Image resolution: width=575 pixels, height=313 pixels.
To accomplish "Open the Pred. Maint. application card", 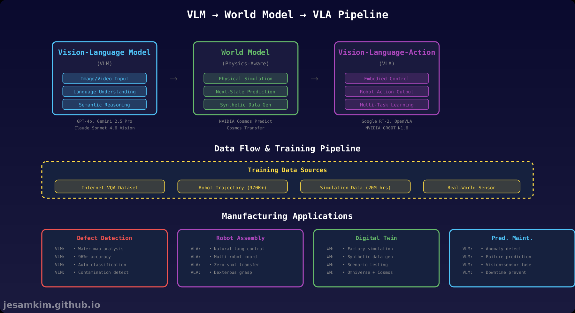I will pos(512,238).
